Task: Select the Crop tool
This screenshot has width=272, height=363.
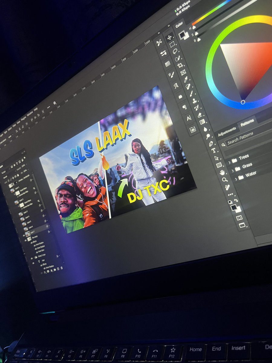Action: [180, 65]
